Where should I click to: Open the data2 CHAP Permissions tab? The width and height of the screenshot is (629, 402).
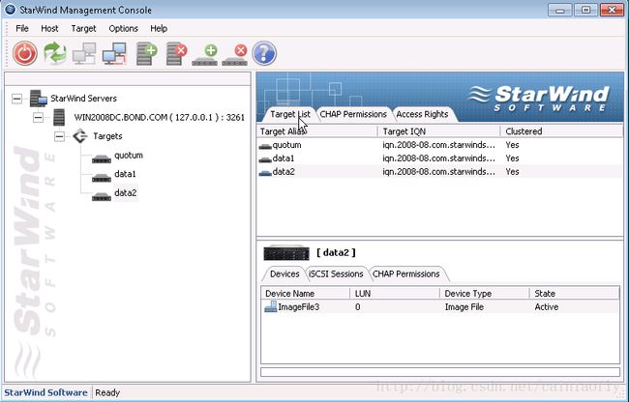(406, 273)
